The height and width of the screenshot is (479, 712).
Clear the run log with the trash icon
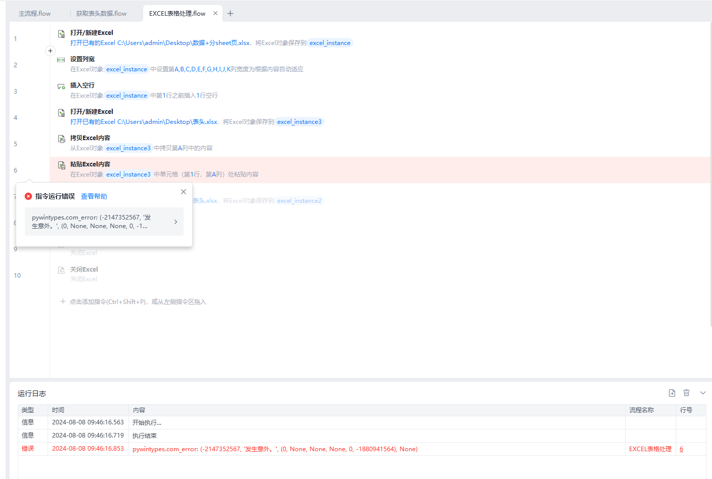click(x=686, y=393)
